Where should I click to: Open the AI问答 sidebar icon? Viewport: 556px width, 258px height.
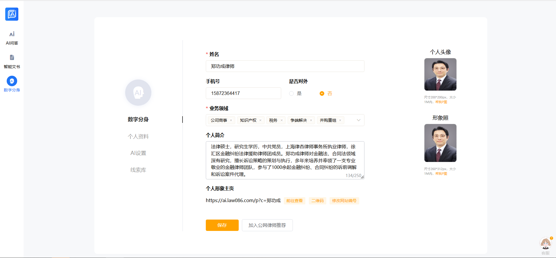pyautogui.click(x=12, y=34)
